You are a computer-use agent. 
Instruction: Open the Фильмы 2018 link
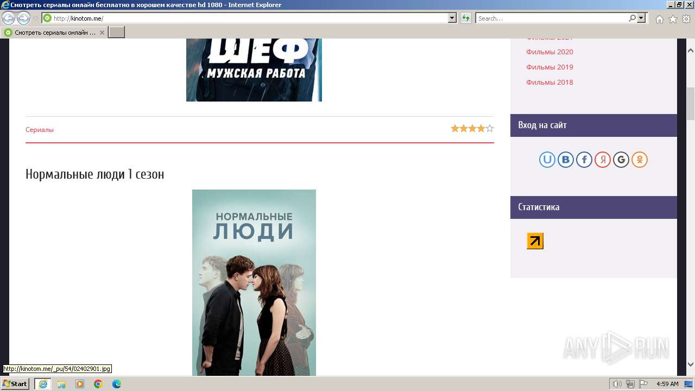tap(549, 83)
